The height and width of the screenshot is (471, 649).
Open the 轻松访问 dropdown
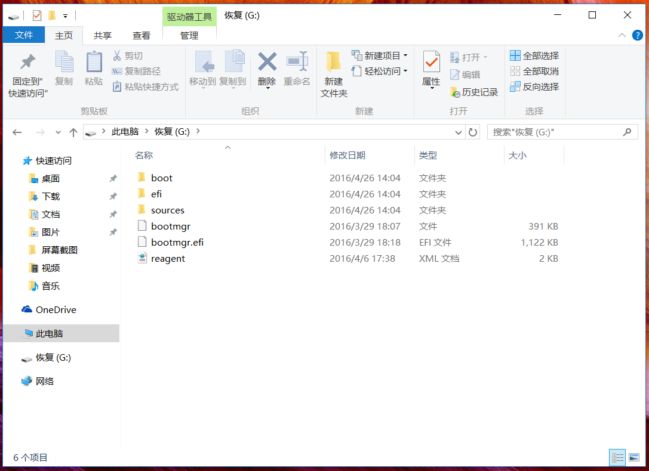(405, 70)
